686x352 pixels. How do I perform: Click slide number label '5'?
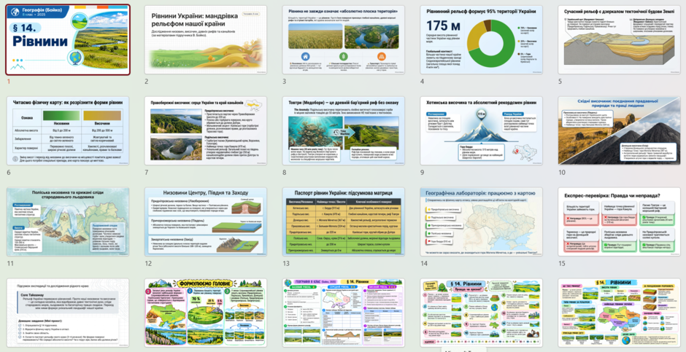(x=560, y=81)
